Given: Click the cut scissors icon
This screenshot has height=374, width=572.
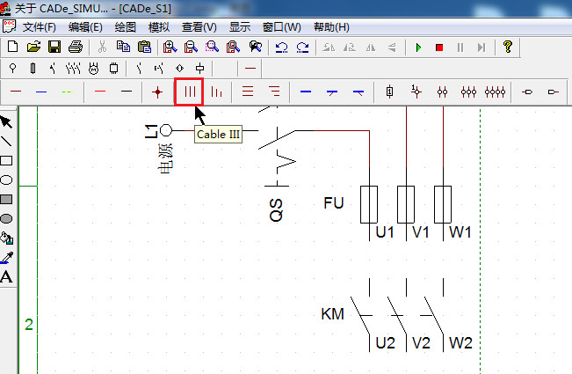Looking at the screenshot, I should point(102,47).
